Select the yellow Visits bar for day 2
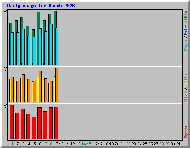The width and height of the screenshot is (190, 148). click(16, 92)
